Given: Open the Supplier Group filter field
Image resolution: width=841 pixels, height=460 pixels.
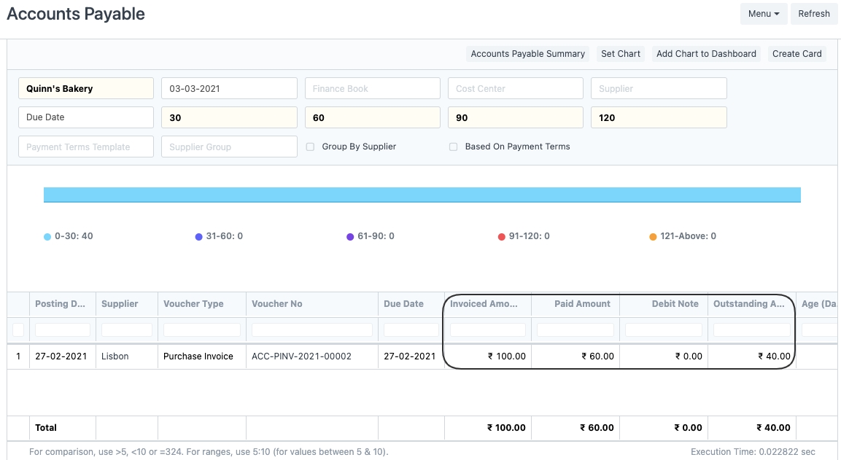Looking at the screenshot, I should (228, 147).
